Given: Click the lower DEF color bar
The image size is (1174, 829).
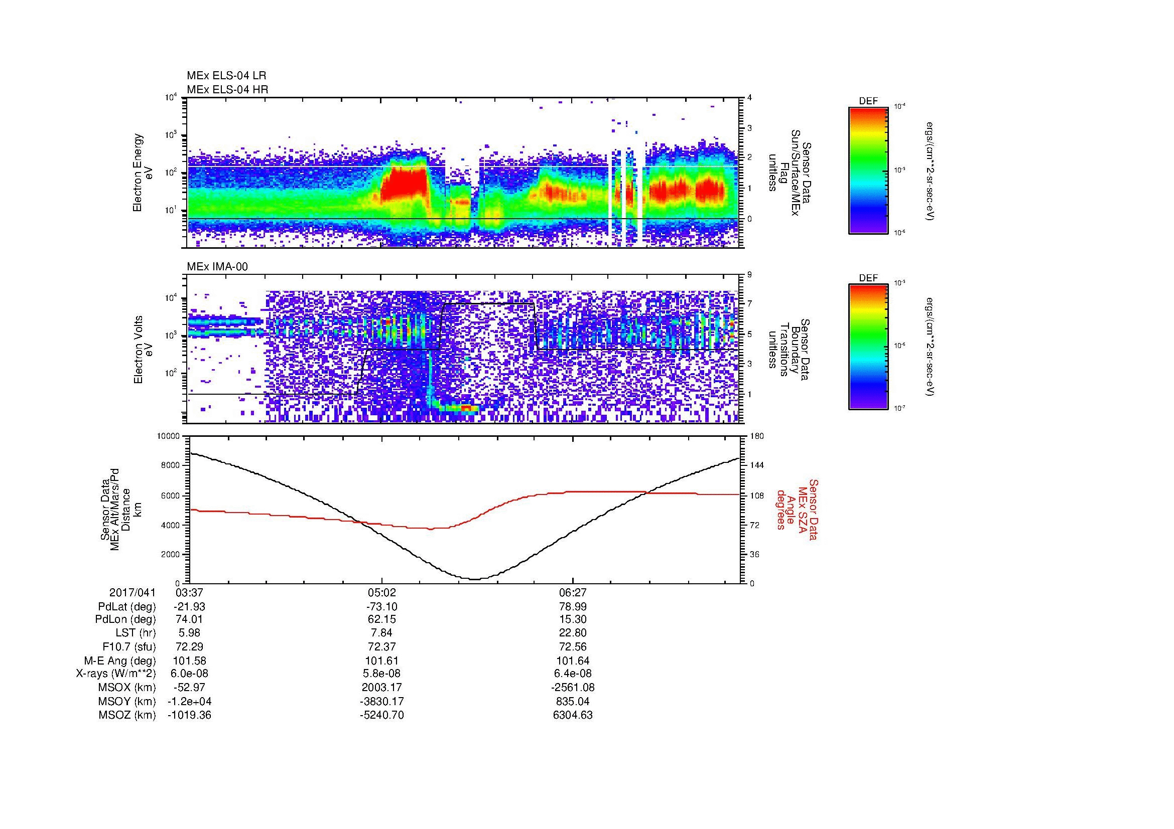Looking at the screenshot, I should [868, 348].
